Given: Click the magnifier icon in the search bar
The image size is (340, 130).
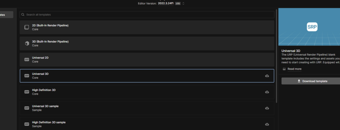Looking at the screenshot, I should coord(23,15).
